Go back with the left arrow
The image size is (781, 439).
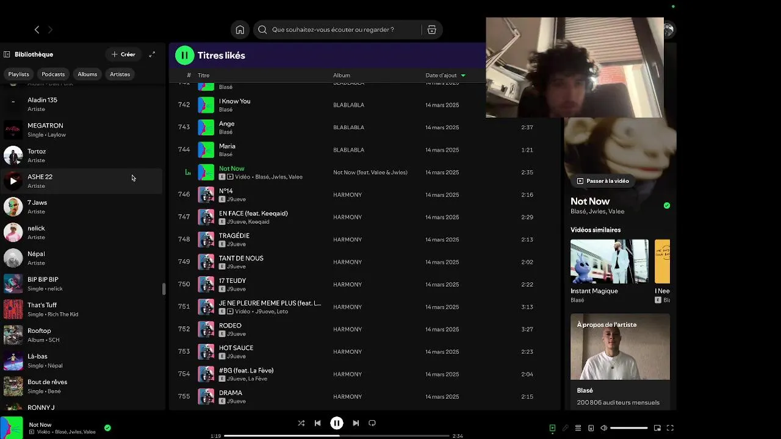pos(37,29)
